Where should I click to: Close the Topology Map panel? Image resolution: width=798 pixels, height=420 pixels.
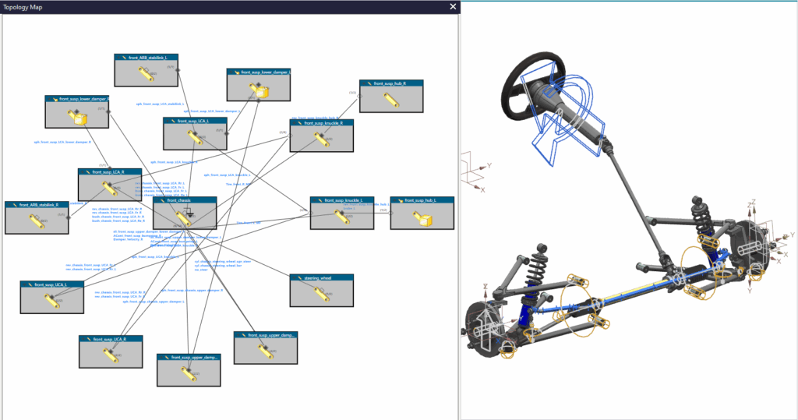click(x=454, y=6)
